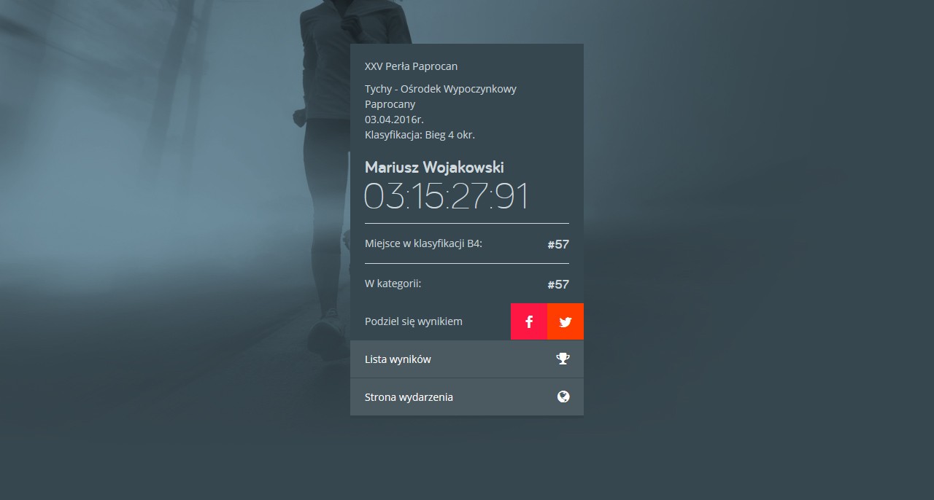Share result via Facebook icon
934x500 pixels.
pyautogui.click(x=529, y=321)
